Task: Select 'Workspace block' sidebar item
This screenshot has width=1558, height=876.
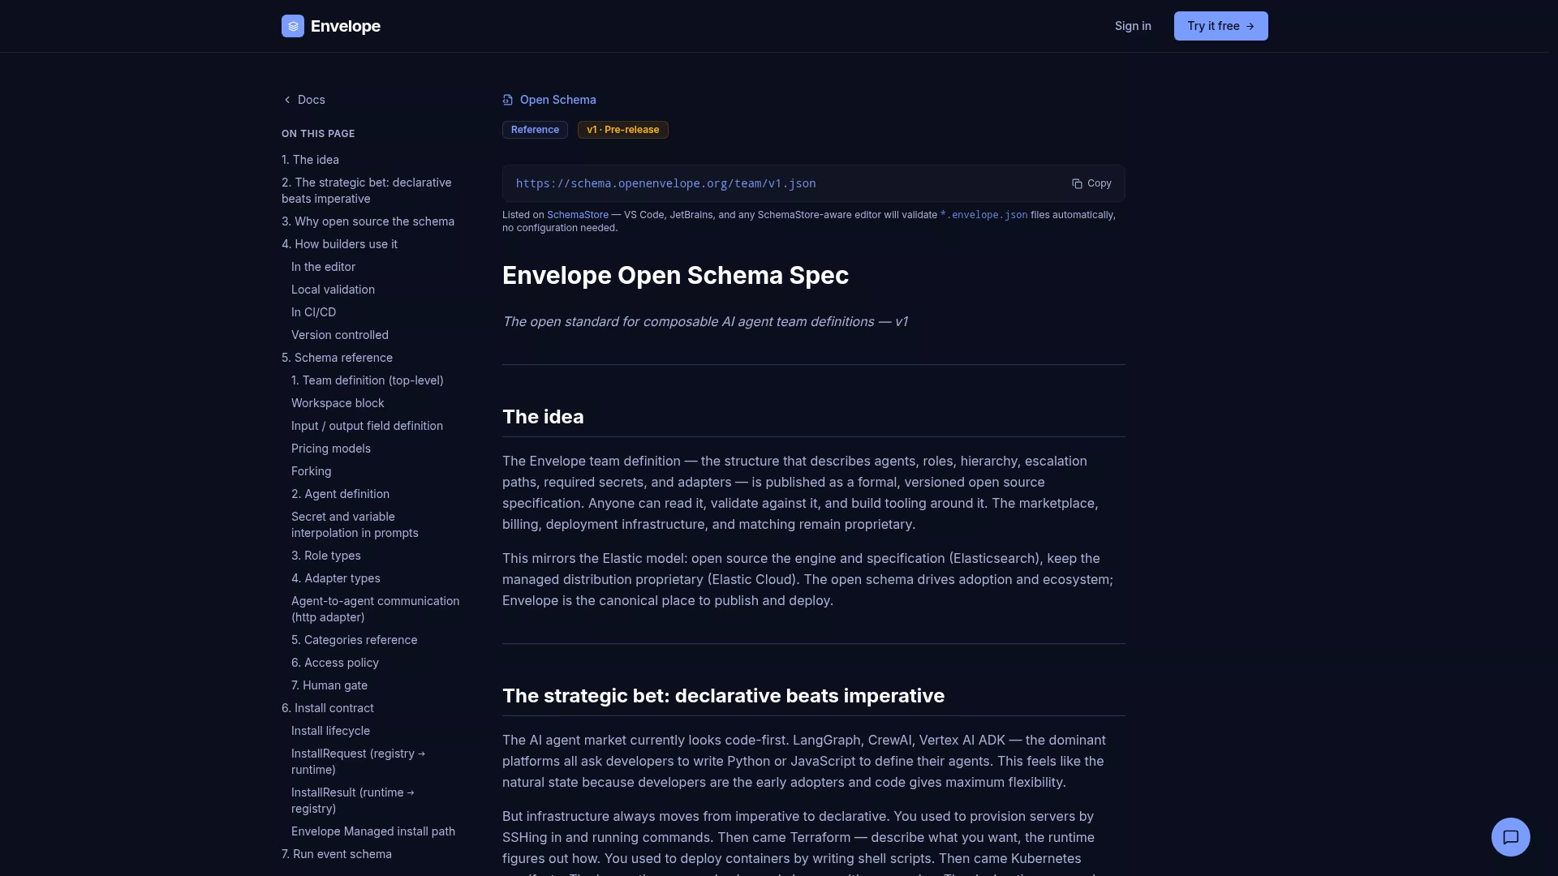Action: tap(338, 403)
